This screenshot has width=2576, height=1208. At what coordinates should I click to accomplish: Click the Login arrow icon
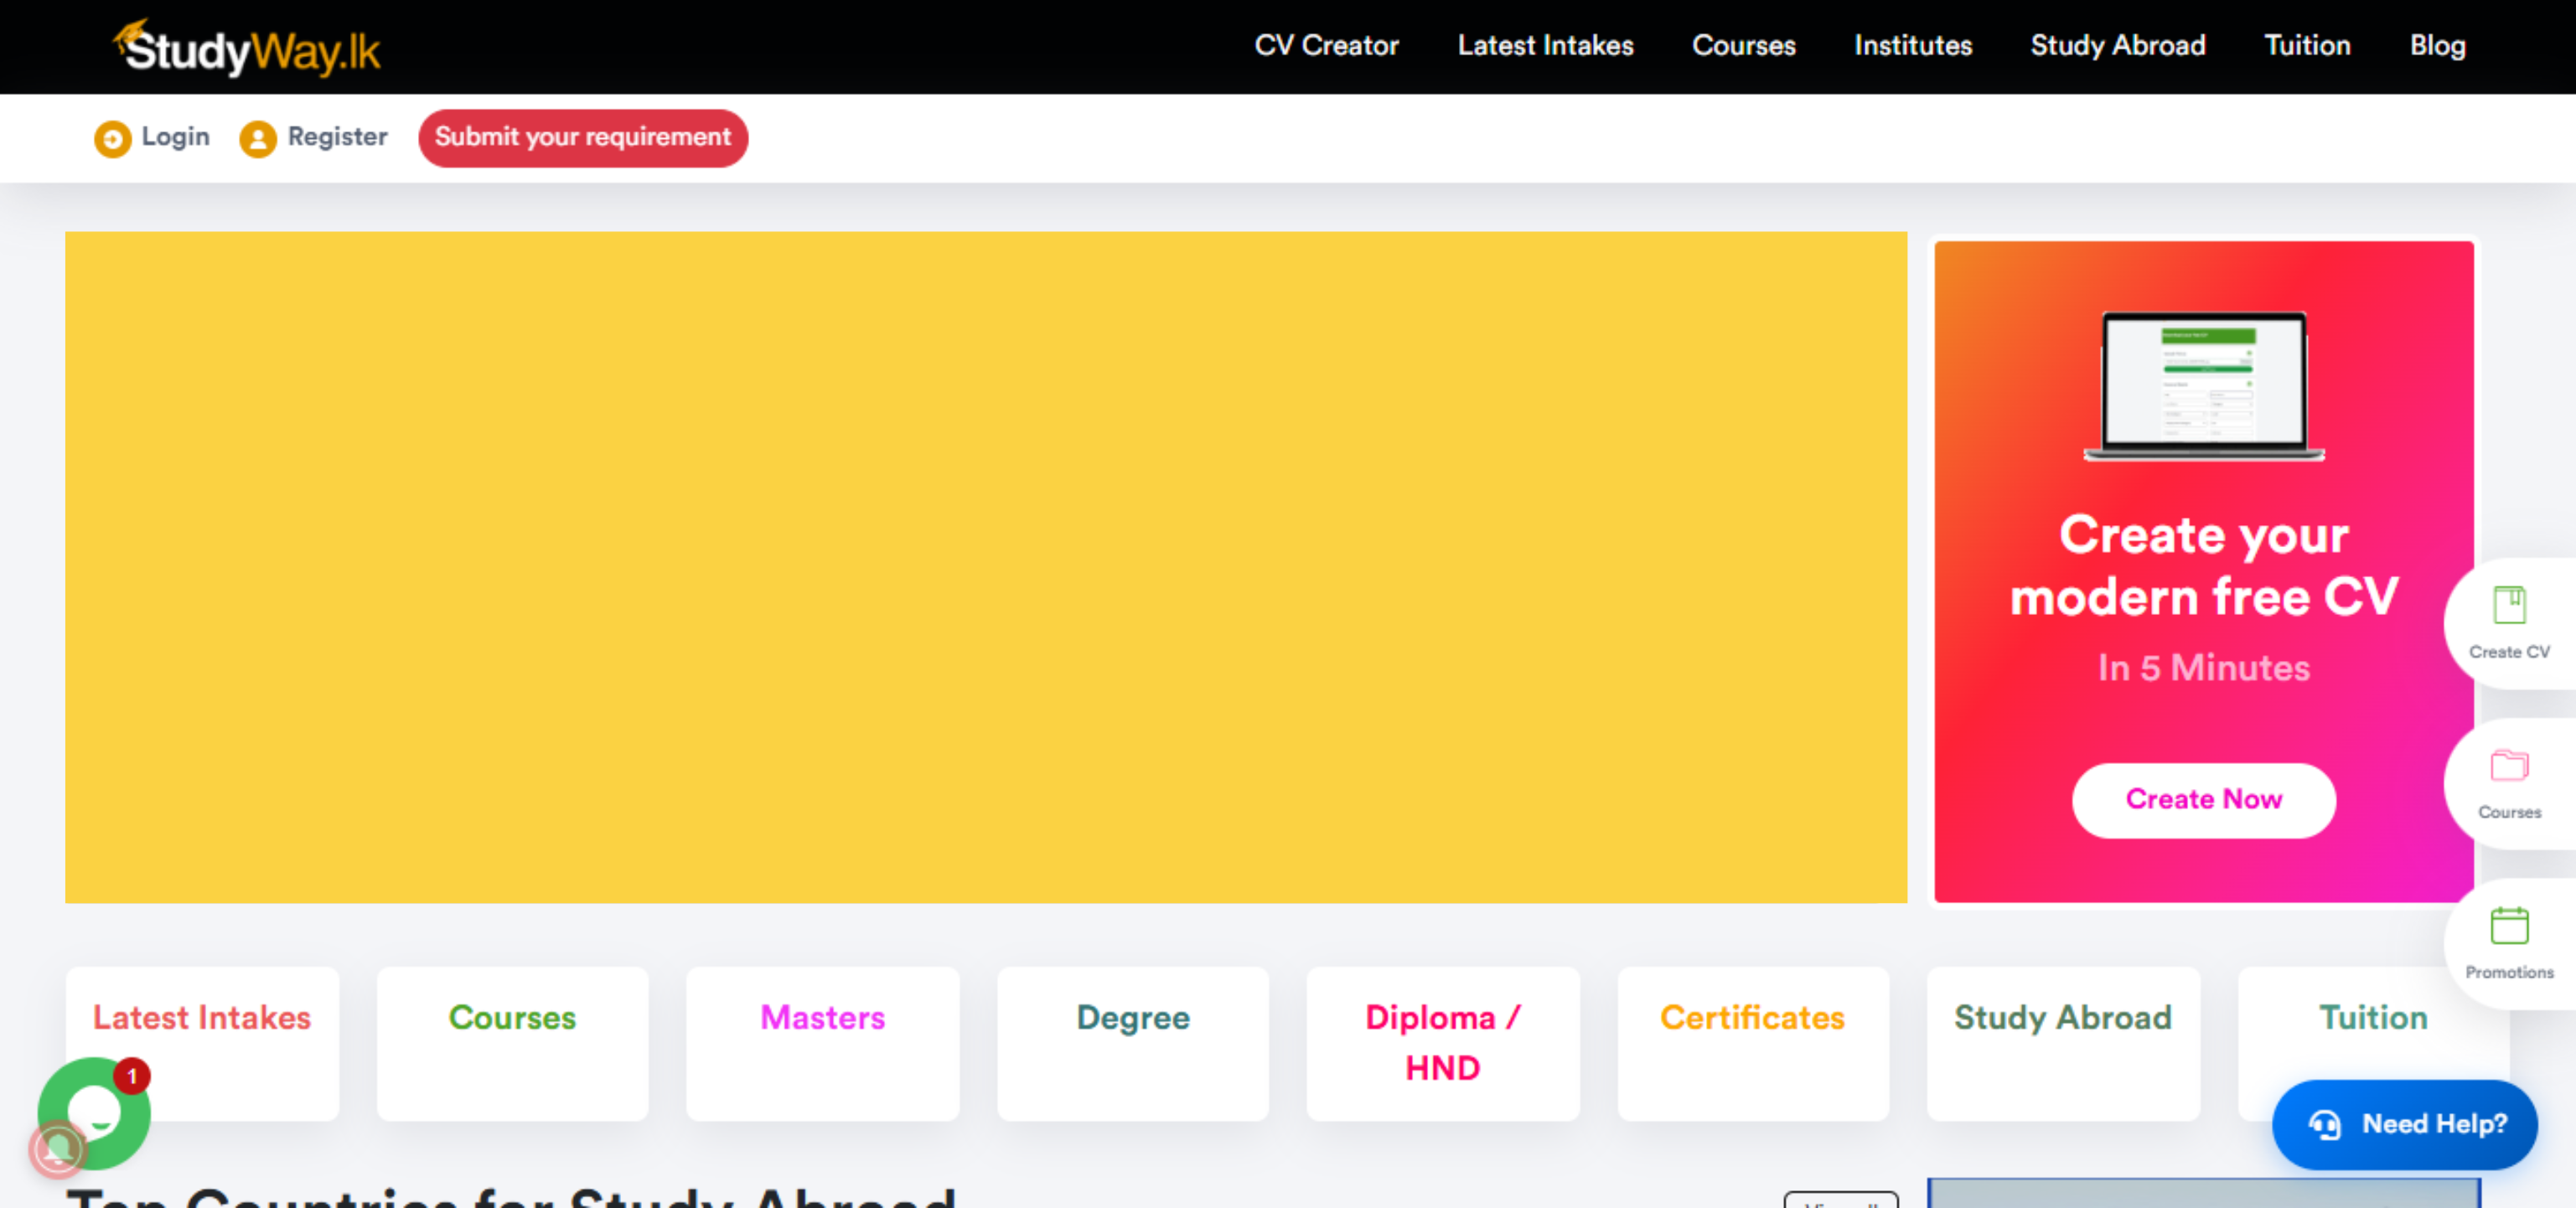112,138
